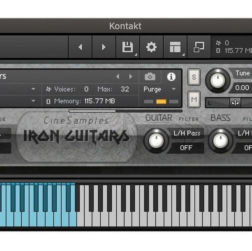The image size is (252, 251).
Task: Click the Tune value 0.00
Action: (x=242, y=88)
